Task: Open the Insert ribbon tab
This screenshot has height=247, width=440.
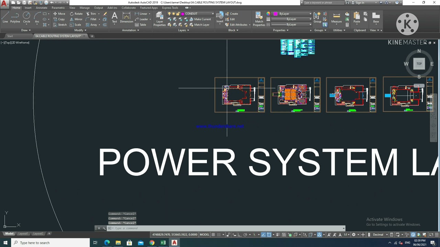Action: pos(28,8)
